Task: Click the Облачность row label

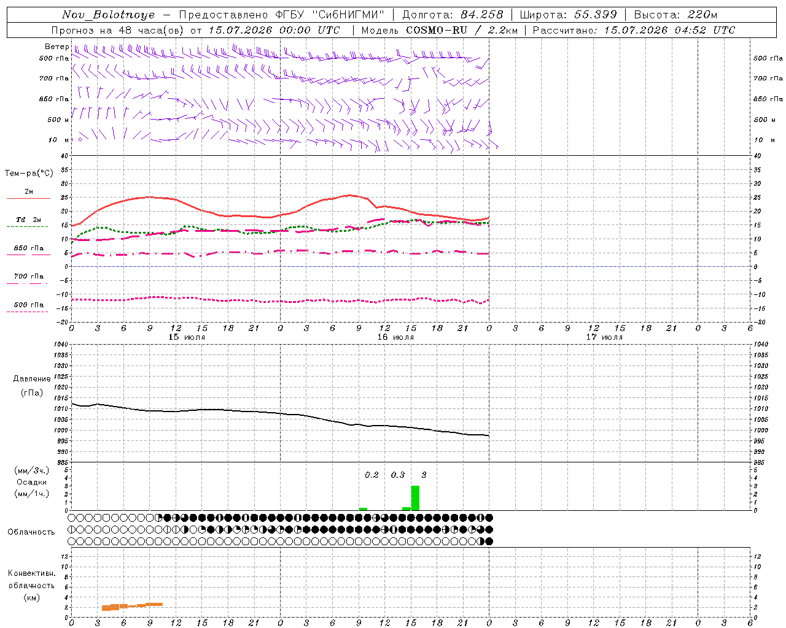Action: [x=31, y=532]
